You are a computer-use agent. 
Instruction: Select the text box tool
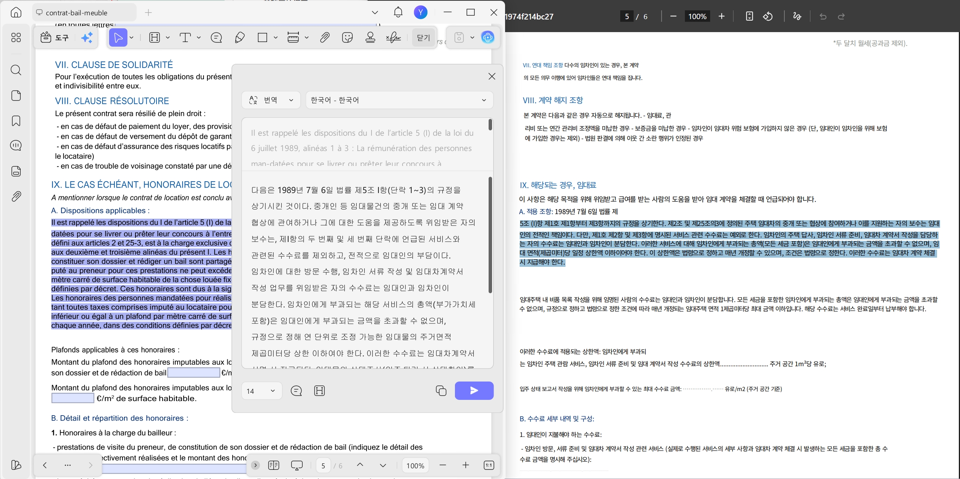tap(185, 37)
